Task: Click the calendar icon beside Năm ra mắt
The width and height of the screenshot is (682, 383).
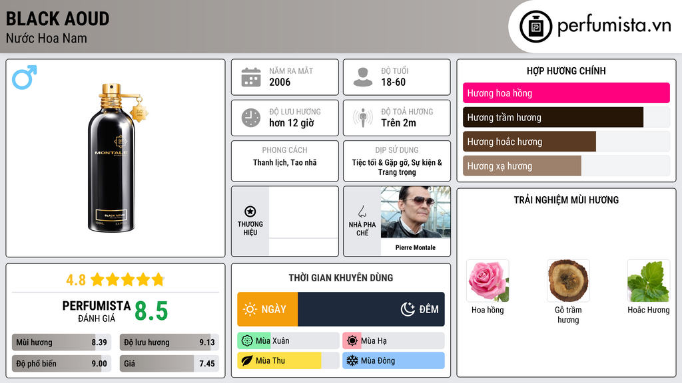Action: pyautogui.click(x=251, y=77)
